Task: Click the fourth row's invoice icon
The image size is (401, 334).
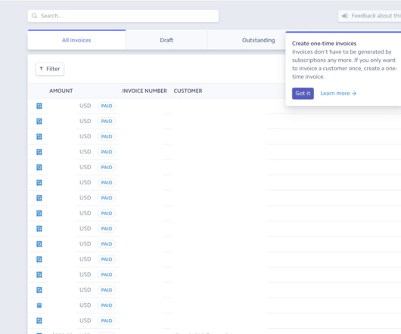Action: click(x=39, y=152)
